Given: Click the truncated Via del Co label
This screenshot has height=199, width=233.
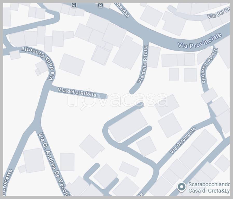Looking at the screenshot, I should [218, 13].
